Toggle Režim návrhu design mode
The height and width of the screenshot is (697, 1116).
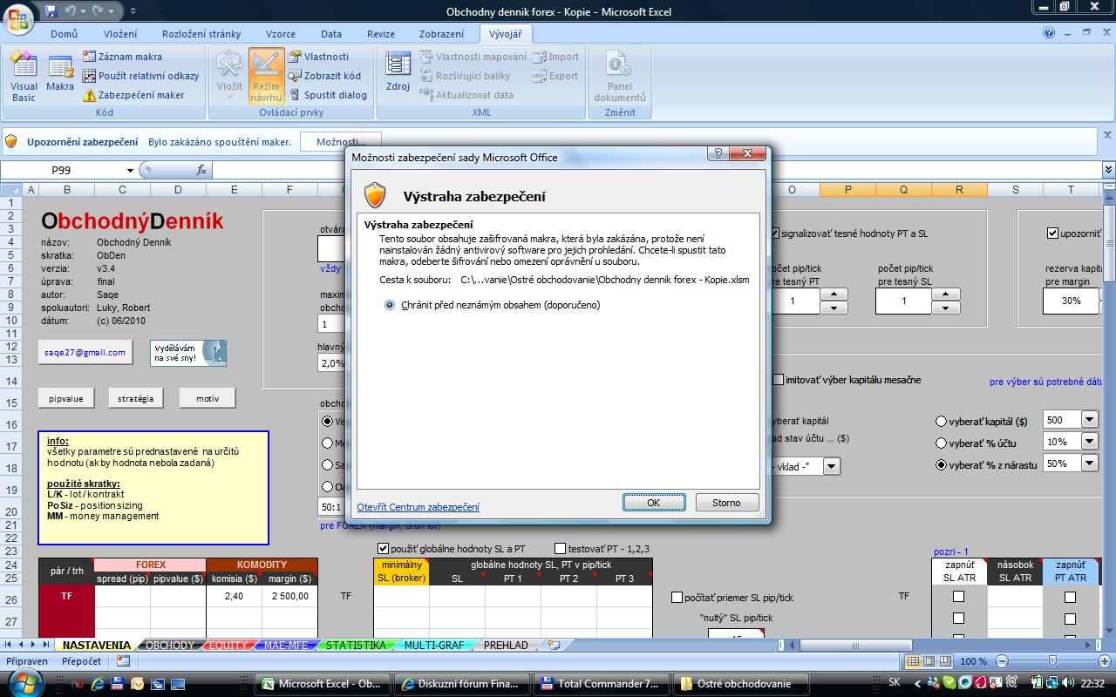click(x=266, y=77)
